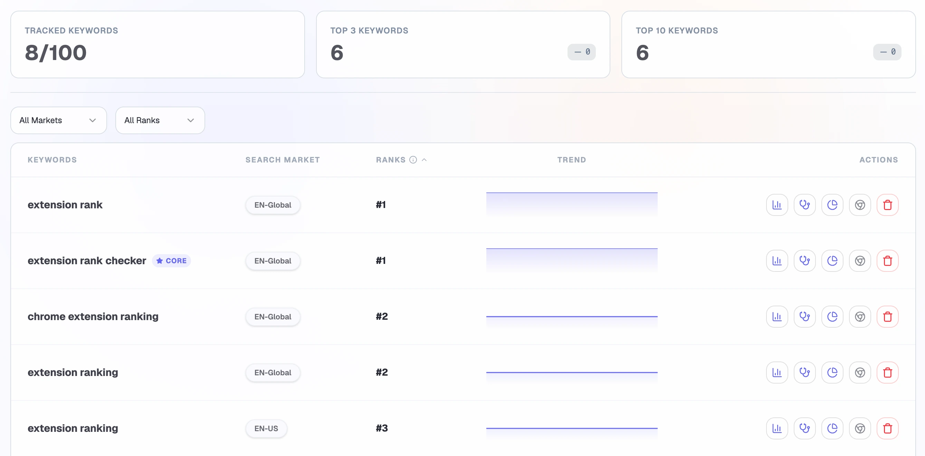Image resolution: width=925 pixels, height=456 pixels.
Task: Click stethoscope icon for EN-US 'extension ranking'
Action: click(x=804, y=428)
